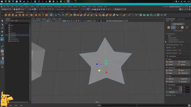This screenshot has width=191, height=107.
Task: Click the polygon Type text shelf icon
Action: pyautogui.click(x=43, y=15)
